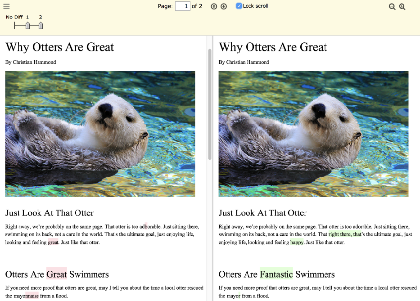
Task: Click the removed word Great in left heading
Action: (x=57, y=274)
